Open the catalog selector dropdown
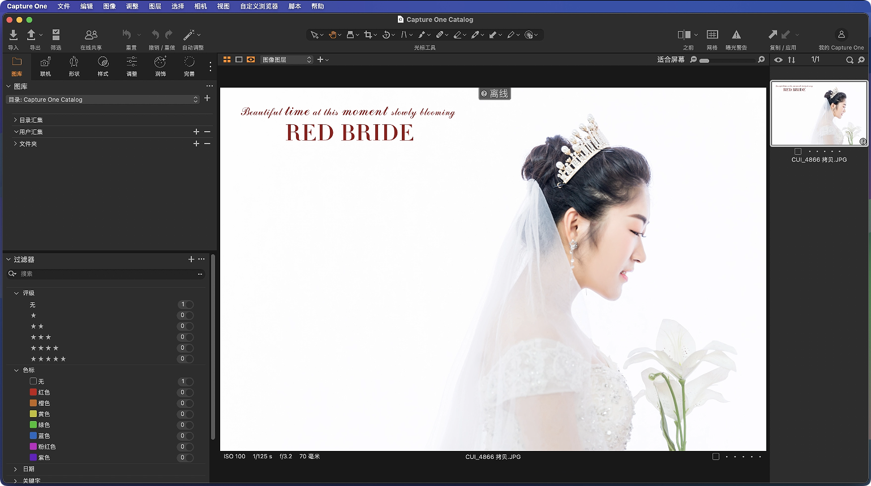871x486 pixels. [102, 99]
